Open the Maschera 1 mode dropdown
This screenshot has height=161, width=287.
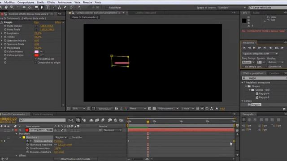pos(61,137)
